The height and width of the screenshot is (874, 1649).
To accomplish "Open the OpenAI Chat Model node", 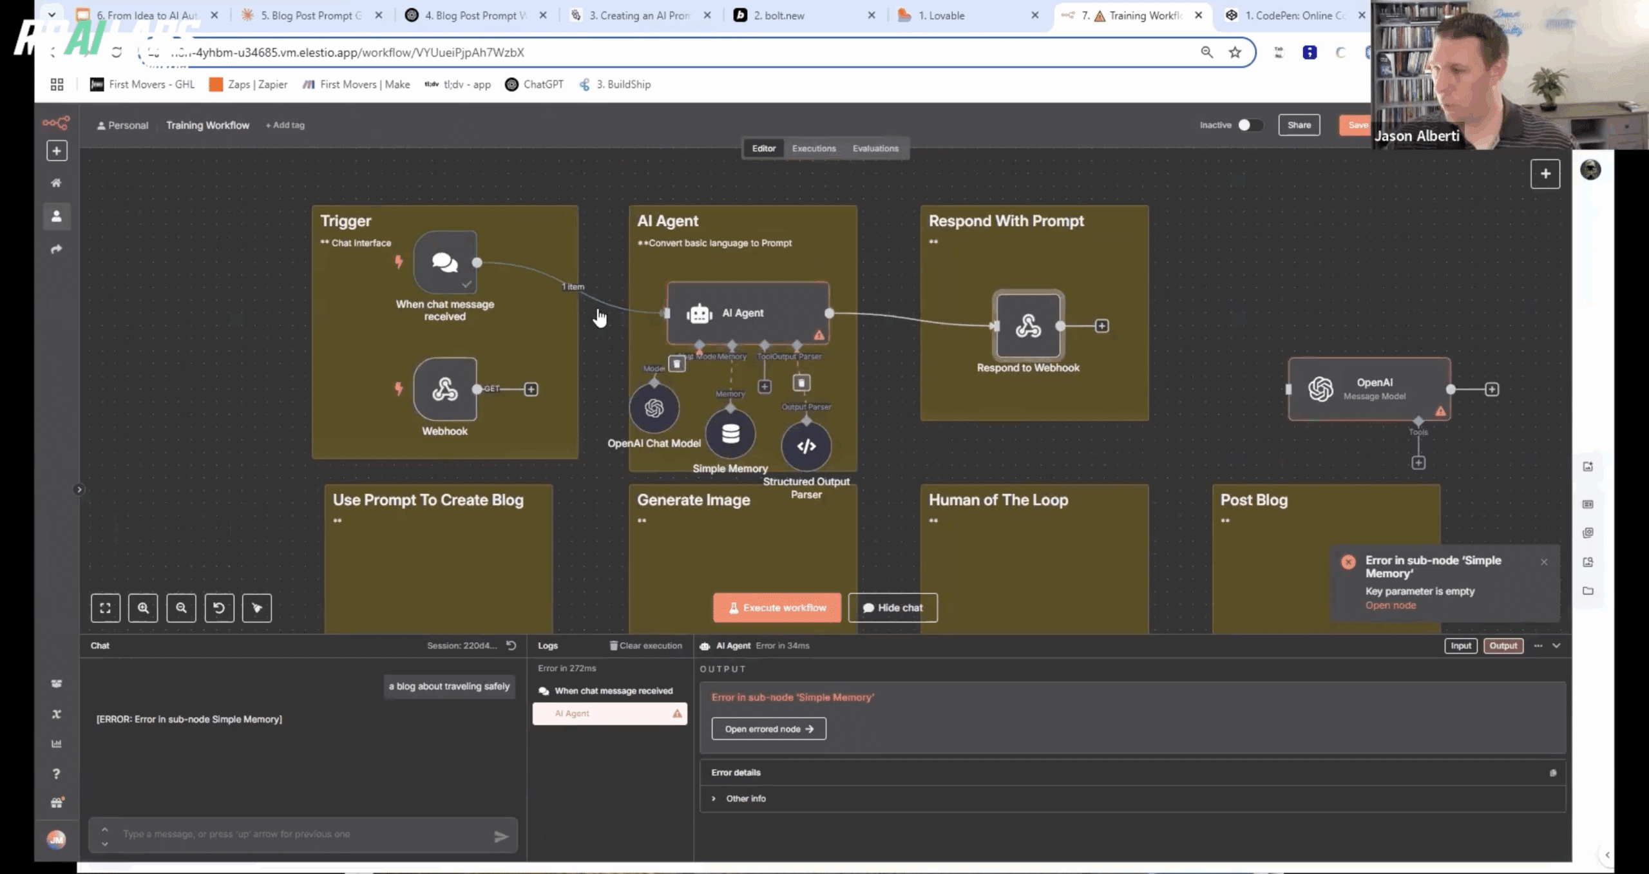I will tap(654, 408).
